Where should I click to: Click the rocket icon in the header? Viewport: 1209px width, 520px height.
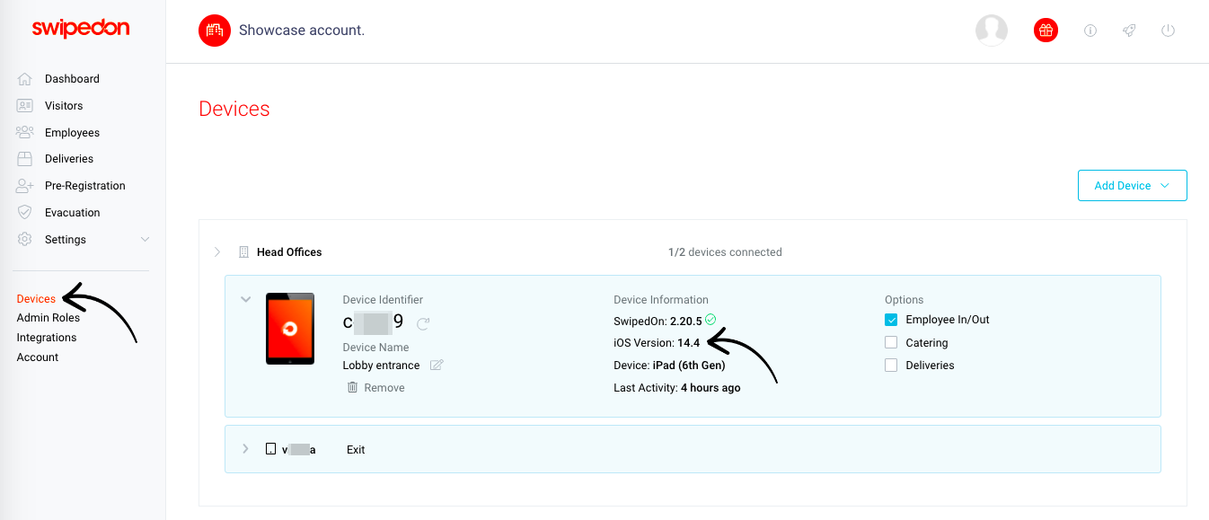click(1129, 31)
